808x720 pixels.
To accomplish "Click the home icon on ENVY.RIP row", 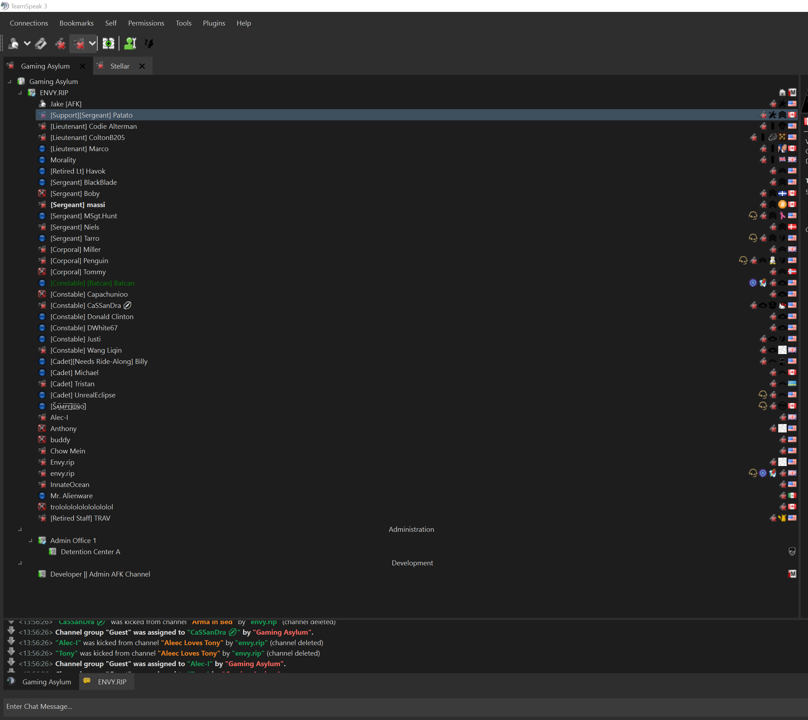I will (x=782, y=93).
